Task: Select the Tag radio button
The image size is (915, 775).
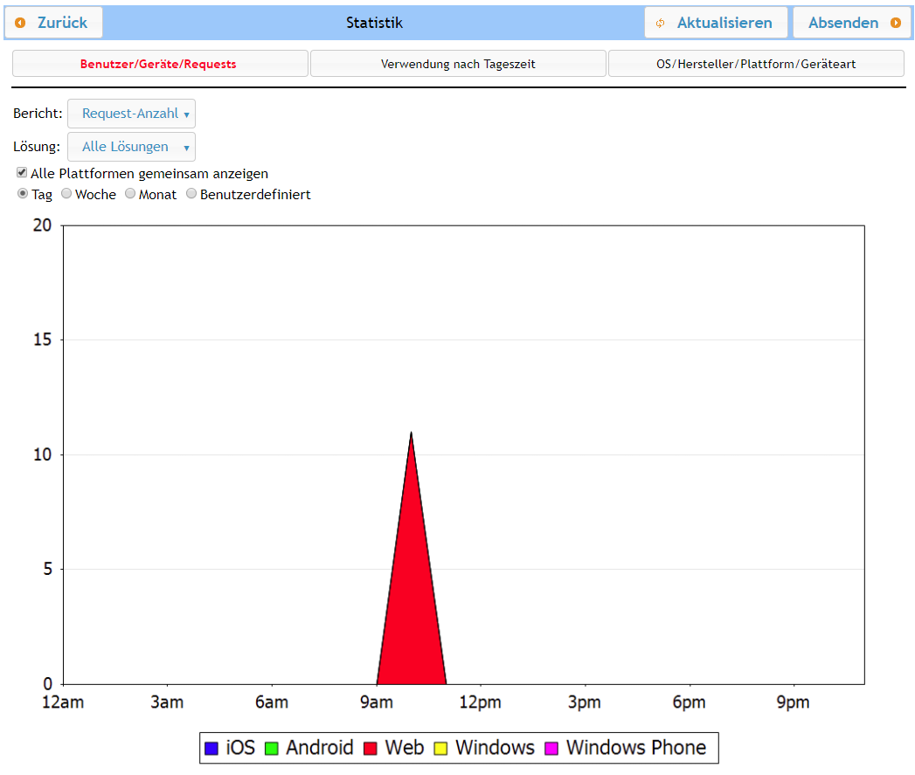Action: click(x=23, y=194)
